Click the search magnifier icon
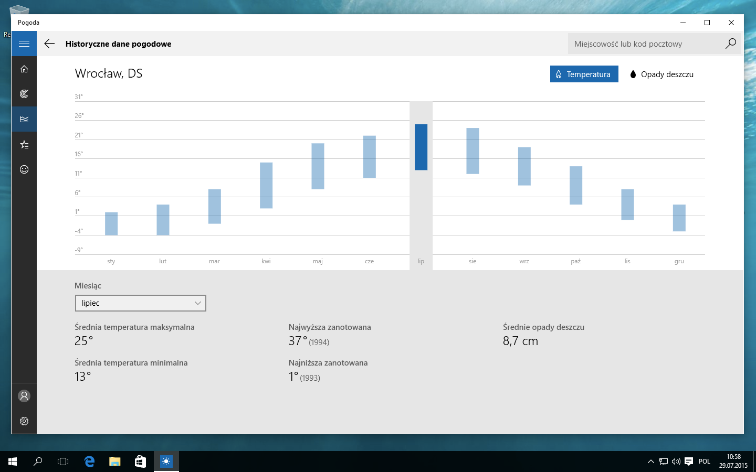 tap(730, 44)
